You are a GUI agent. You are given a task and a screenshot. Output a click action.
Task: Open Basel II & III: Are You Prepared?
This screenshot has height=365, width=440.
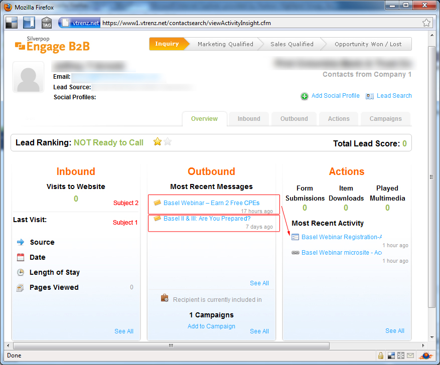207,219
